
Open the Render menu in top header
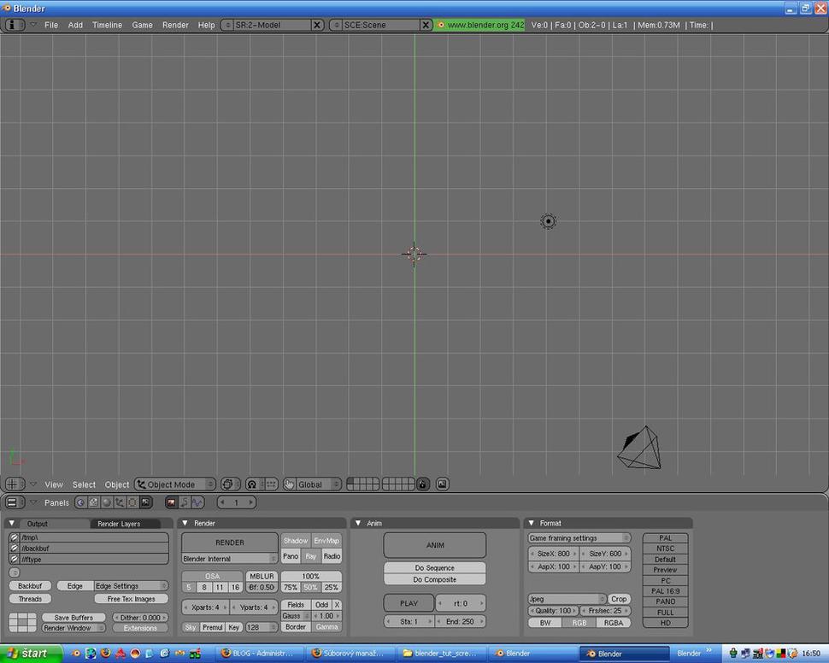pos(175,25)
